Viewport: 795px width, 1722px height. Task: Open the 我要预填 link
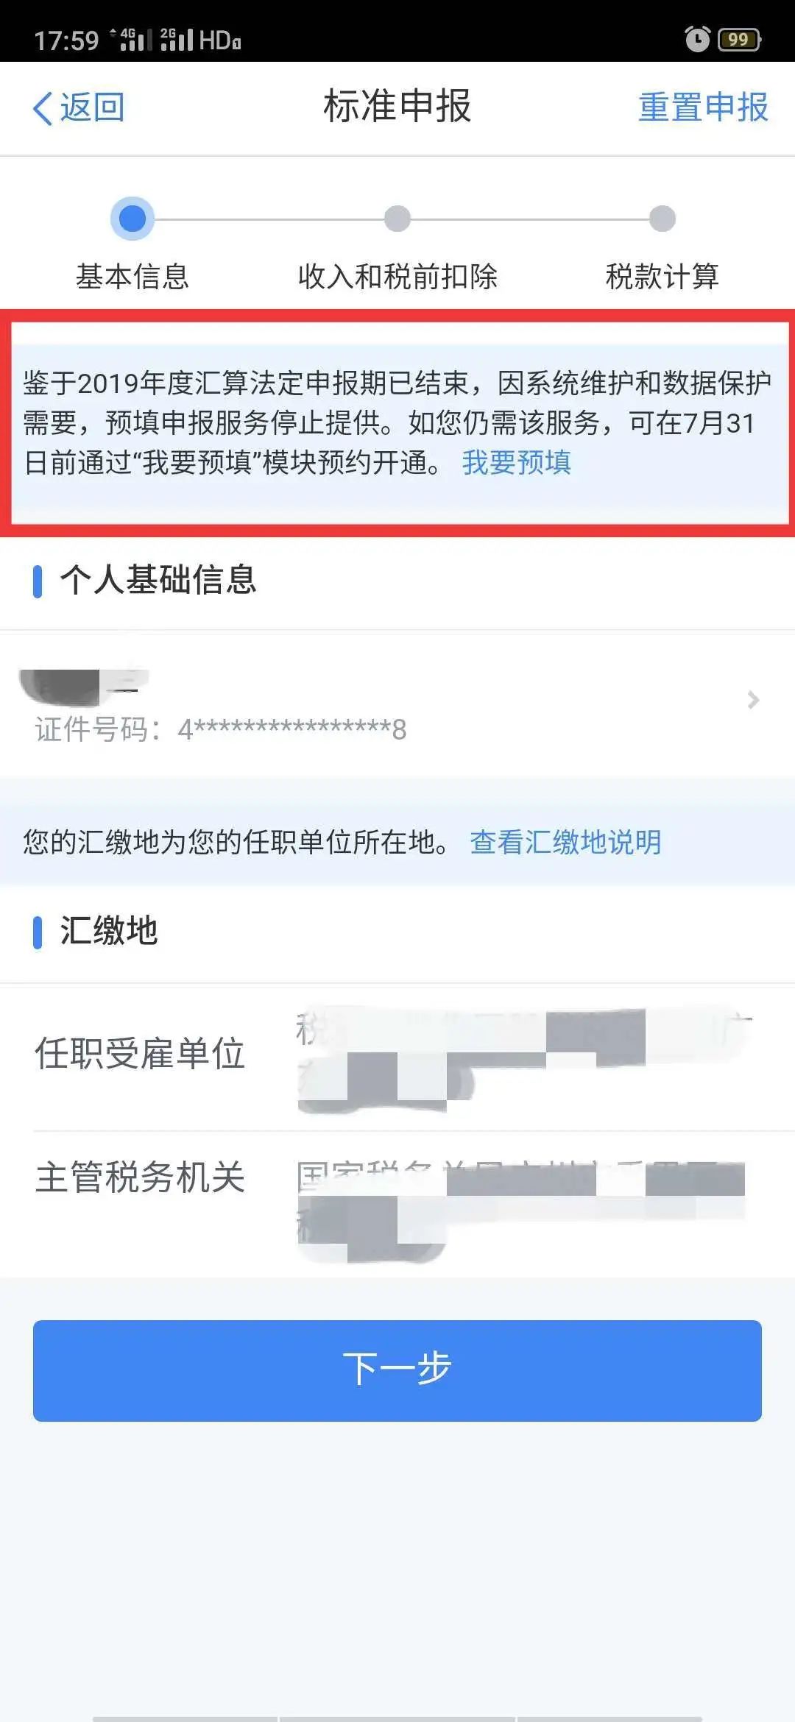[517, 462]
